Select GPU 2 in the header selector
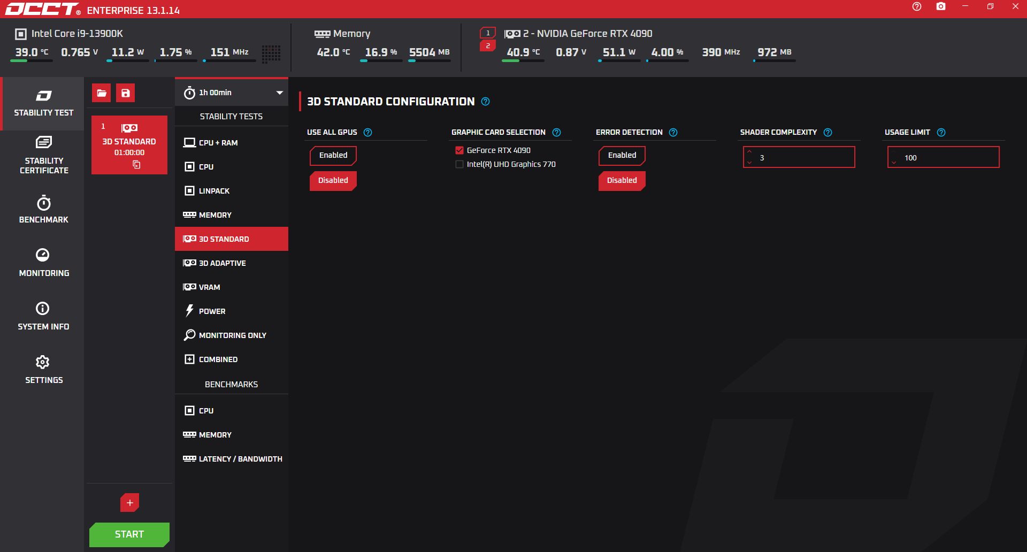This screenshot has height=552, width=1027. click(488, 46)
